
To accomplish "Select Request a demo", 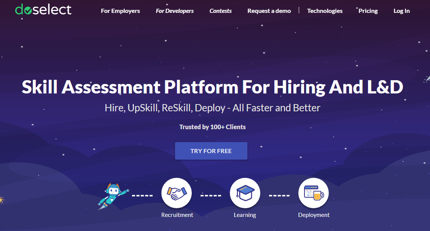I will coord(269,11).
